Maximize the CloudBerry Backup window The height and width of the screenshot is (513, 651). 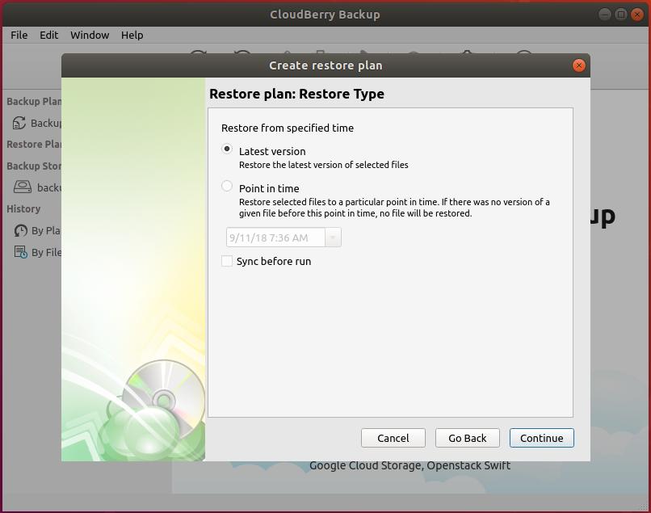(620, 15)
